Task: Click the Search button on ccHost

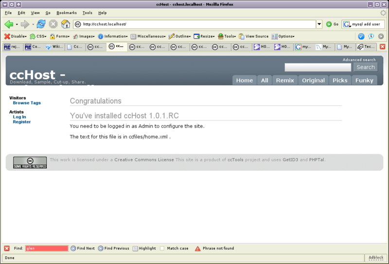Action: click(x=366, y=67)
